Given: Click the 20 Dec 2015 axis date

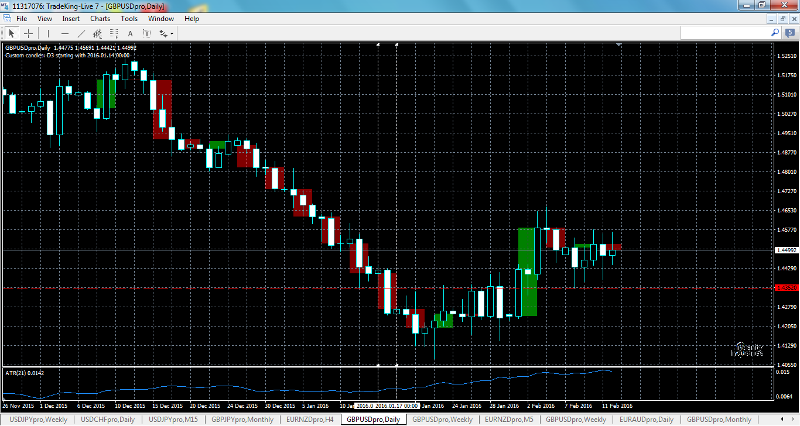Looking at the screenshot, I should pyautogui.click(x=205, y=406).
